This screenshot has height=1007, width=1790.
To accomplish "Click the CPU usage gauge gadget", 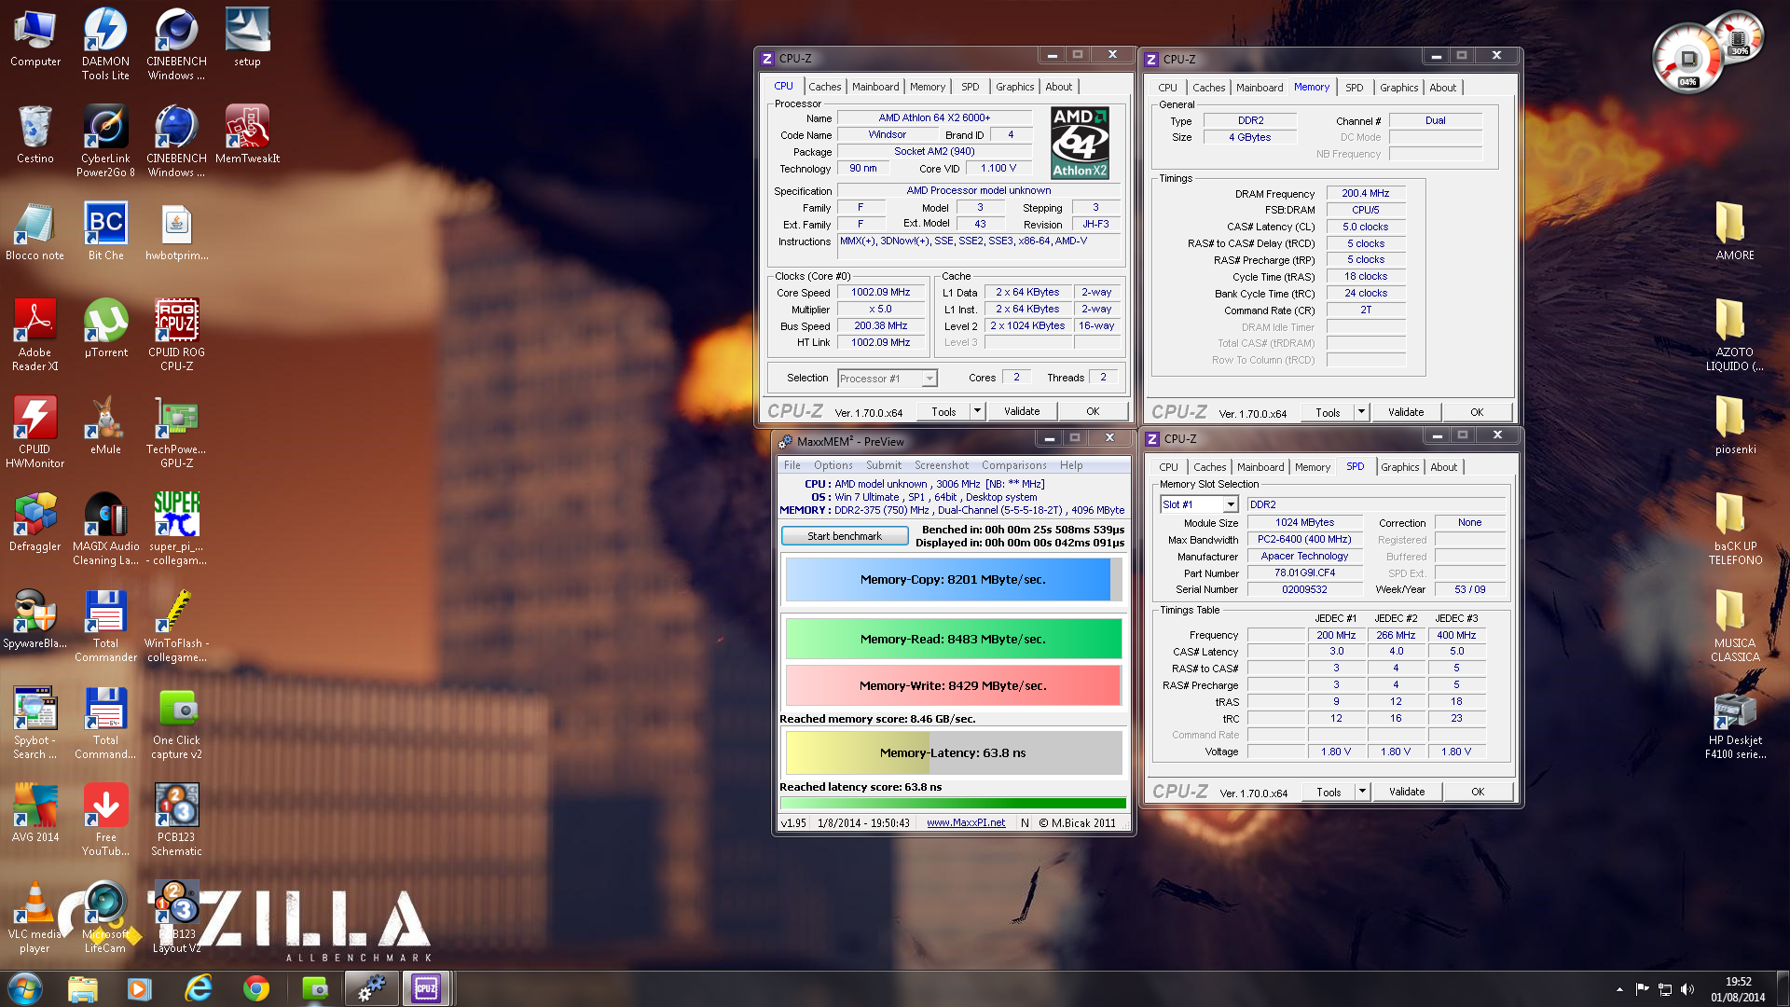I will coord(1688,60).
